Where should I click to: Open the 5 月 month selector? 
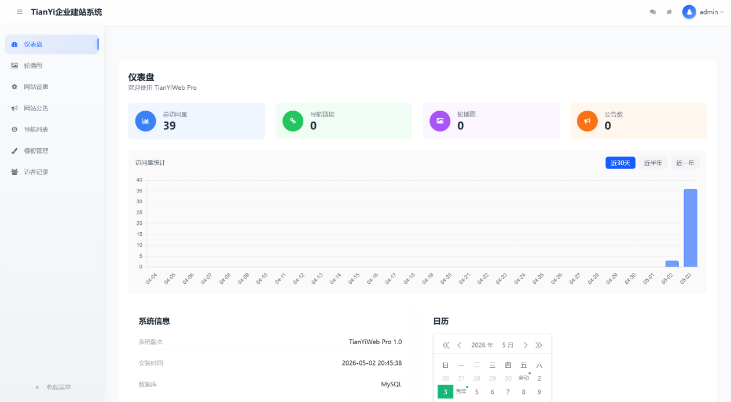pos(508,345)
